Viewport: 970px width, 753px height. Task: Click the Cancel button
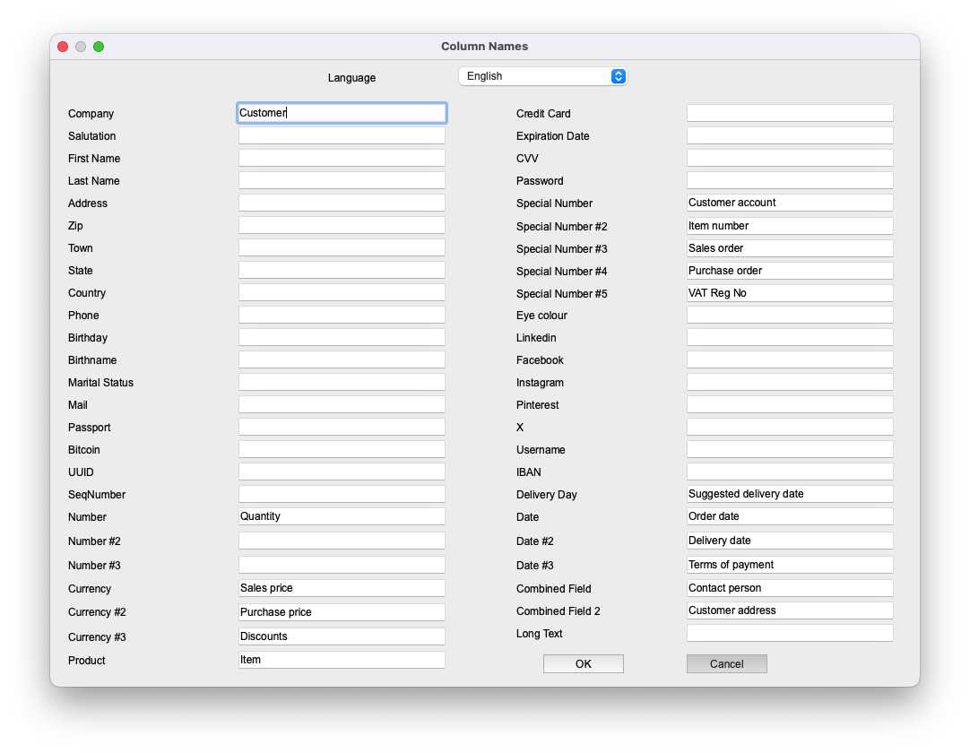pyautogui.click(x=727, y=664)
